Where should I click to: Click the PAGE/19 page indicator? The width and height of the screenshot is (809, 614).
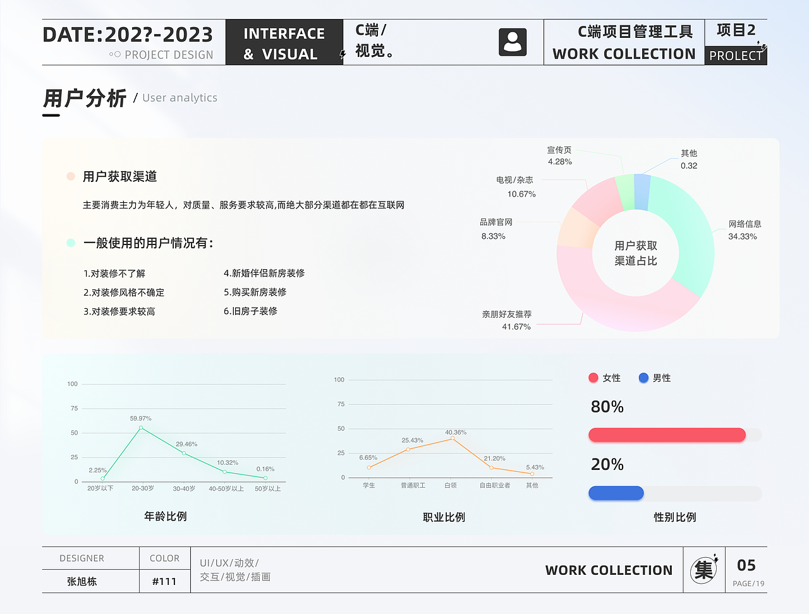(748, 583)
